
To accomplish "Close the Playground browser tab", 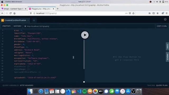I will (53, 9).
